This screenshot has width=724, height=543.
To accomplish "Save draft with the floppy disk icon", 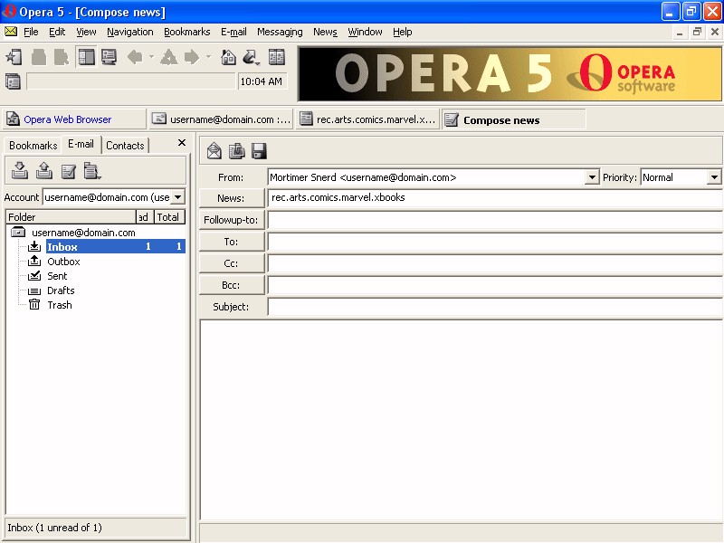I will point(259,151).
